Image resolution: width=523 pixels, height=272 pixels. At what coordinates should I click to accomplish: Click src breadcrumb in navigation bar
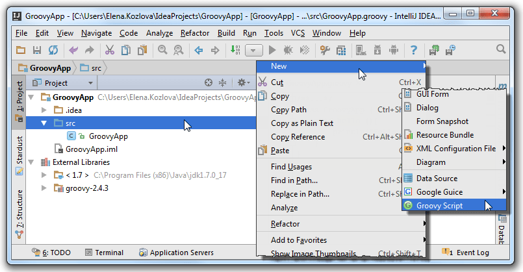coord(91,68)
